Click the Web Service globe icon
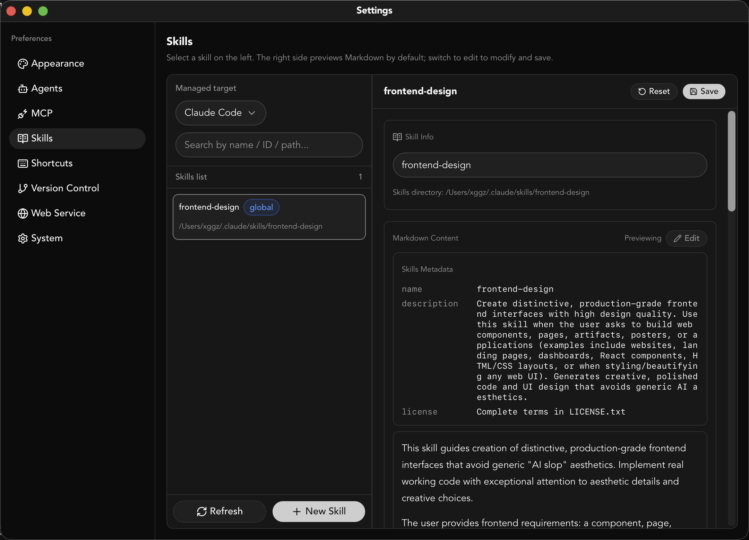The height and width of the screenshot is (540, 749). (23, 214)
